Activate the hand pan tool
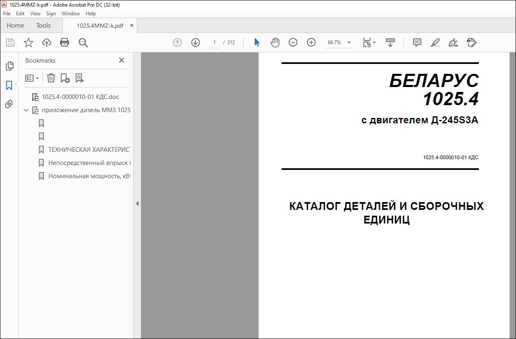Image resolution: width=516 pixels, height=339 pixels. coord(275,42)
